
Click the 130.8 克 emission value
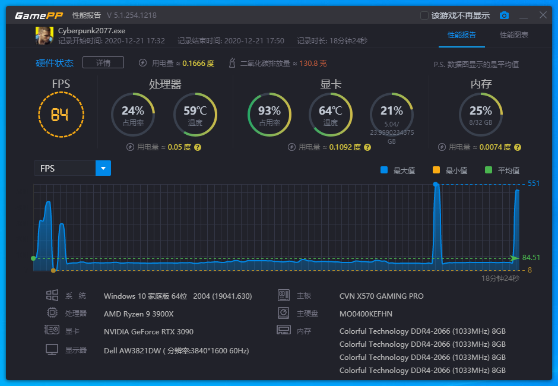point(313,64)
